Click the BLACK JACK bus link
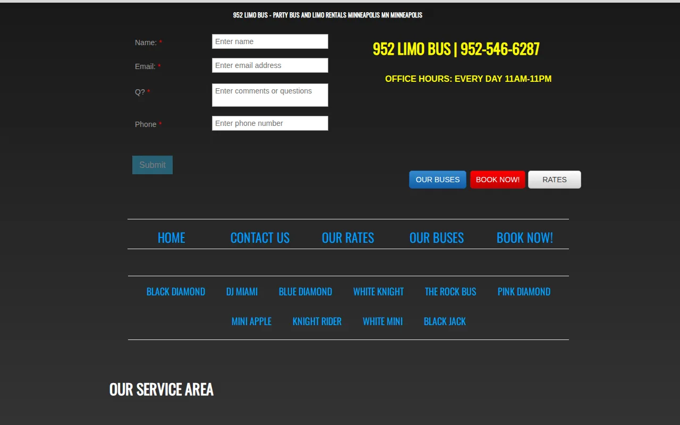Viewport: 680px width, 425px height. pyautogui.click(x=445, y=321)
